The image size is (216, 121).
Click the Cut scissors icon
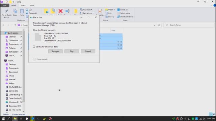tap(27, 10)
